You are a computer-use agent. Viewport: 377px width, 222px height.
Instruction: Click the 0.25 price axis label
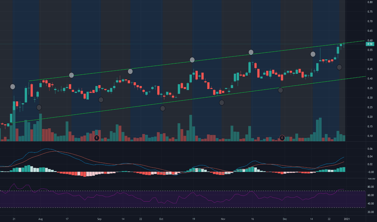370,107
